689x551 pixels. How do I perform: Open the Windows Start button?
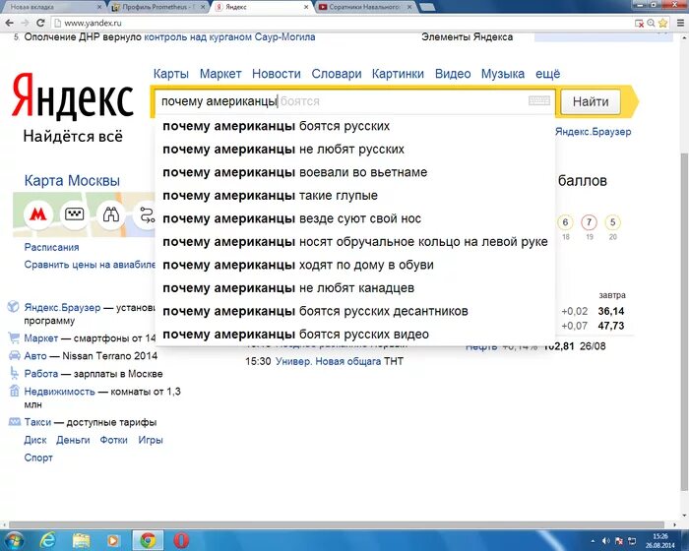(15, 540)
